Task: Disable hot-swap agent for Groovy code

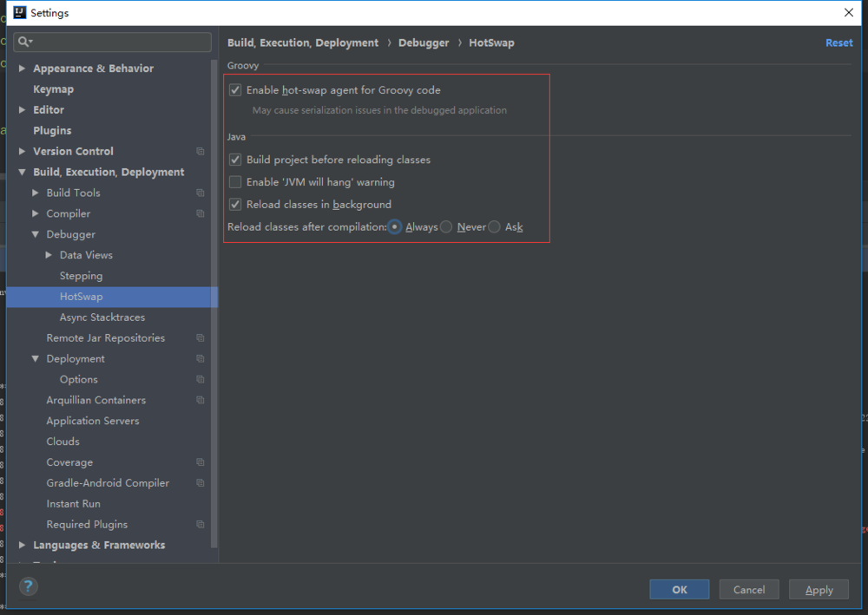Action: click(x=235, y=90)
